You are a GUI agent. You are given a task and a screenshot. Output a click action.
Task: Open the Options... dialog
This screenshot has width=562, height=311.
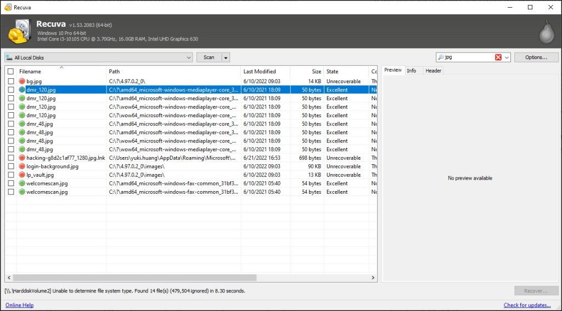tap(536, 57)
